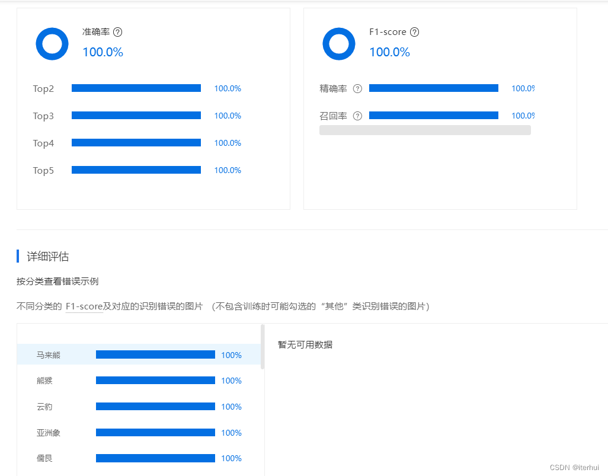Click the 详细评估 section marker
Image resolution: width=608 pixels, height=476 pixels.
click(x=18, y=256)
